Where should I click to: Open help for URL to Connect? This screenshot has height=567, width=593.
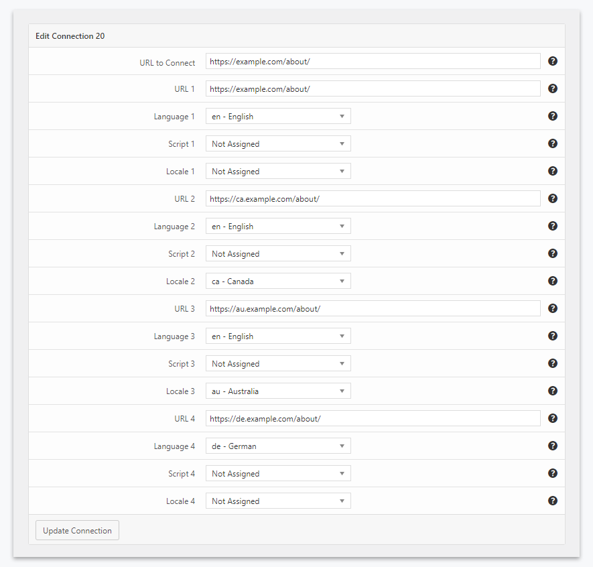coord(552,61)
